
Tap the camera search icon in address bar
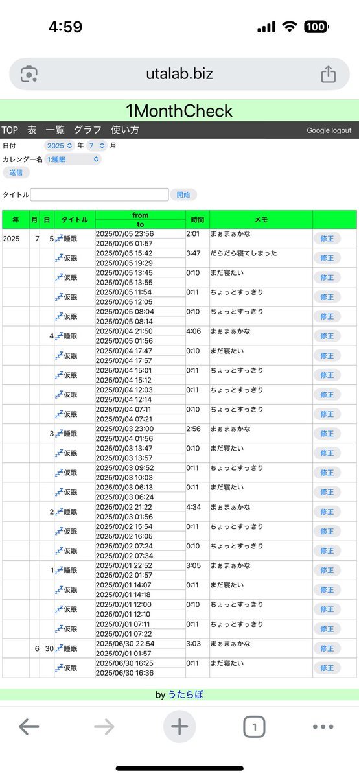(29, 74)
